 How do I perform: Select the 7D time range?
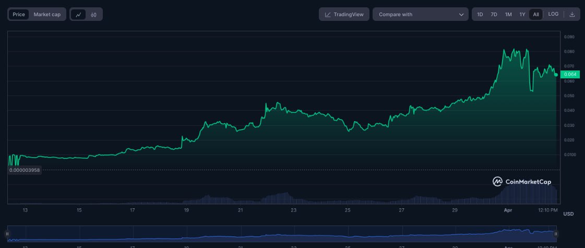[494, 15]
